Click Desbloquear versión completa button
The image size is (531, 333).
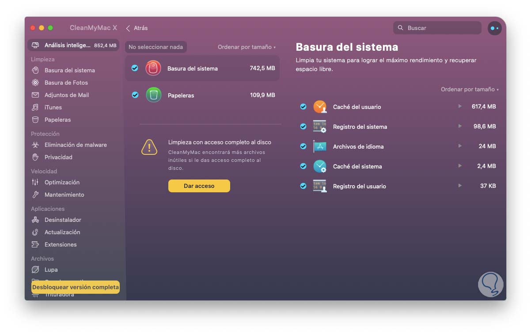76,287
